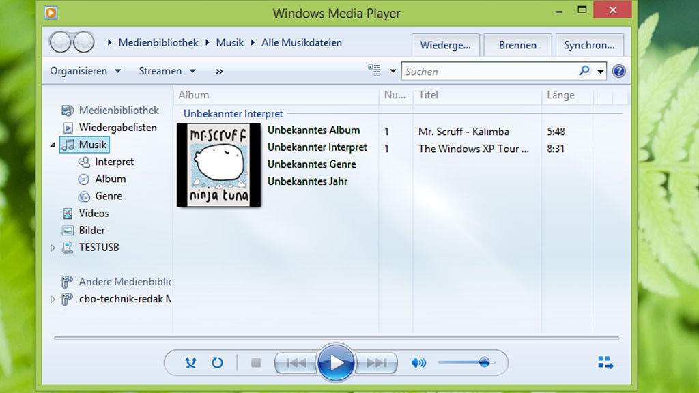Go back using the navigation arrow
Screen dimensions: 699x393
coord(61,42)
